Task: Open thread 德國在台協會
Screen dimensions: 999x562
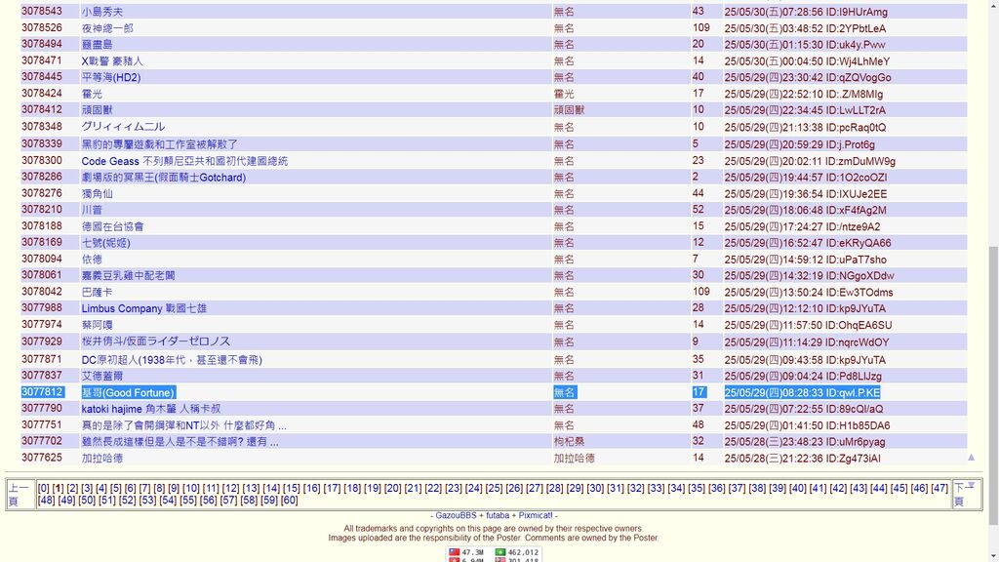Action: [112, 226]
